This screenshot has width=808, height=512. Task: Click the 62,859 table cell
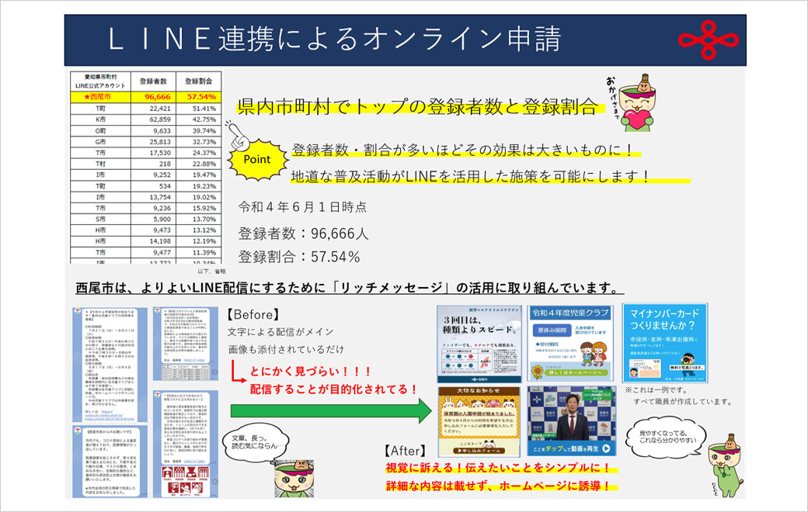tap(154, 119)
